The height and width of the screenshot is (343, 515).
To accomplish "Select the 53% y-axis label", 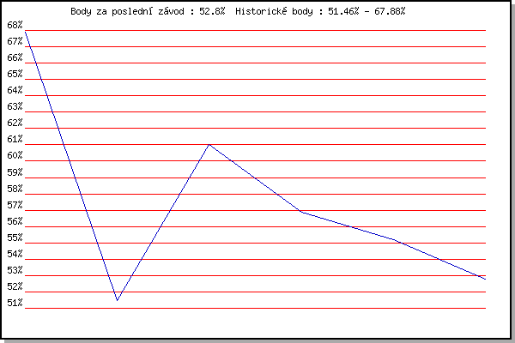I will click(15, 270).
